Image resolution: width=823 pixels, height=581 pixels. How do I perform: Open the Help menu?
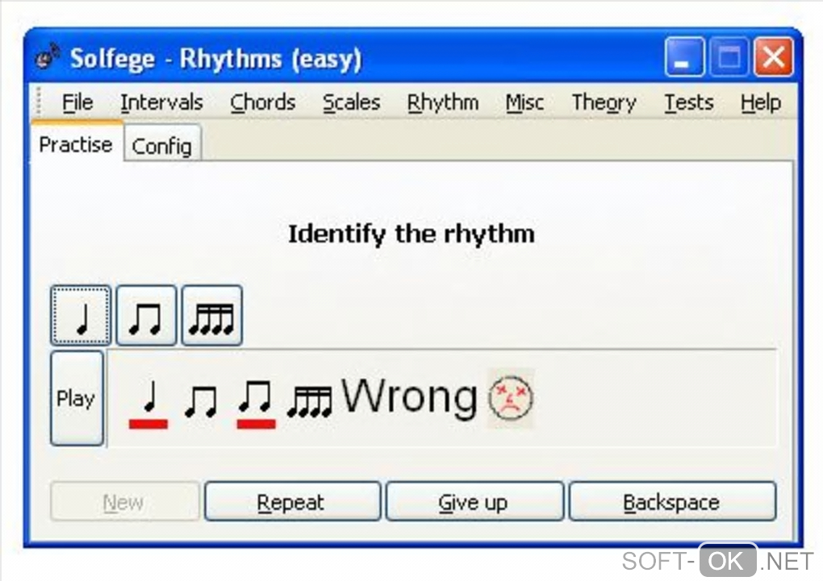tap(761, 102)
